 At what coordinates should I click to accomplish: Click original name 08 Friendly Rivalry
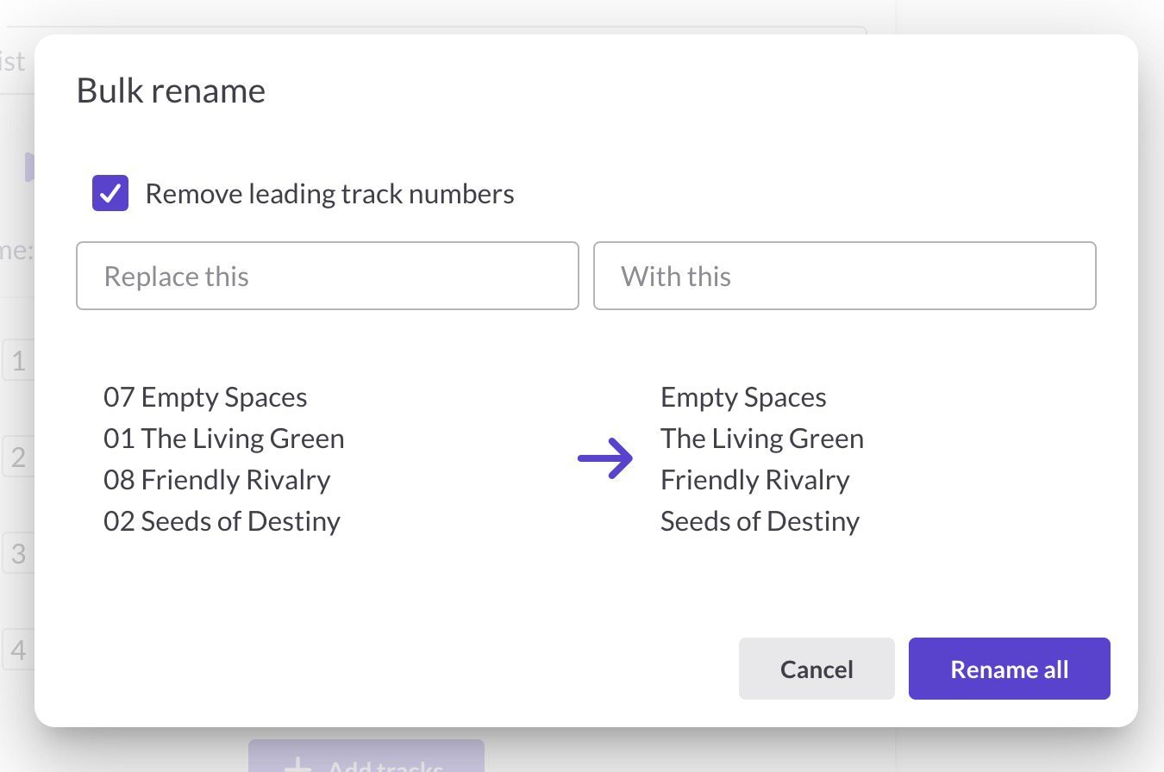(x=217, y=480)
